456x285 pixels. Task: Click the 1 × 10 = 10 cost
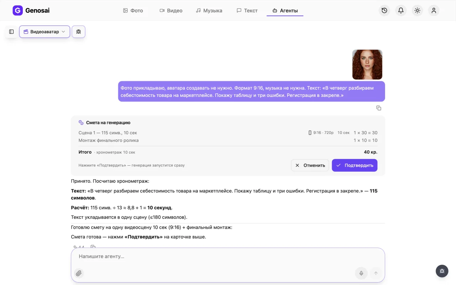point(366,140)
